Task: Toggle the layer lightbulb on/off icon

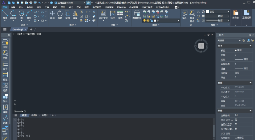Action: click(144, 21)
